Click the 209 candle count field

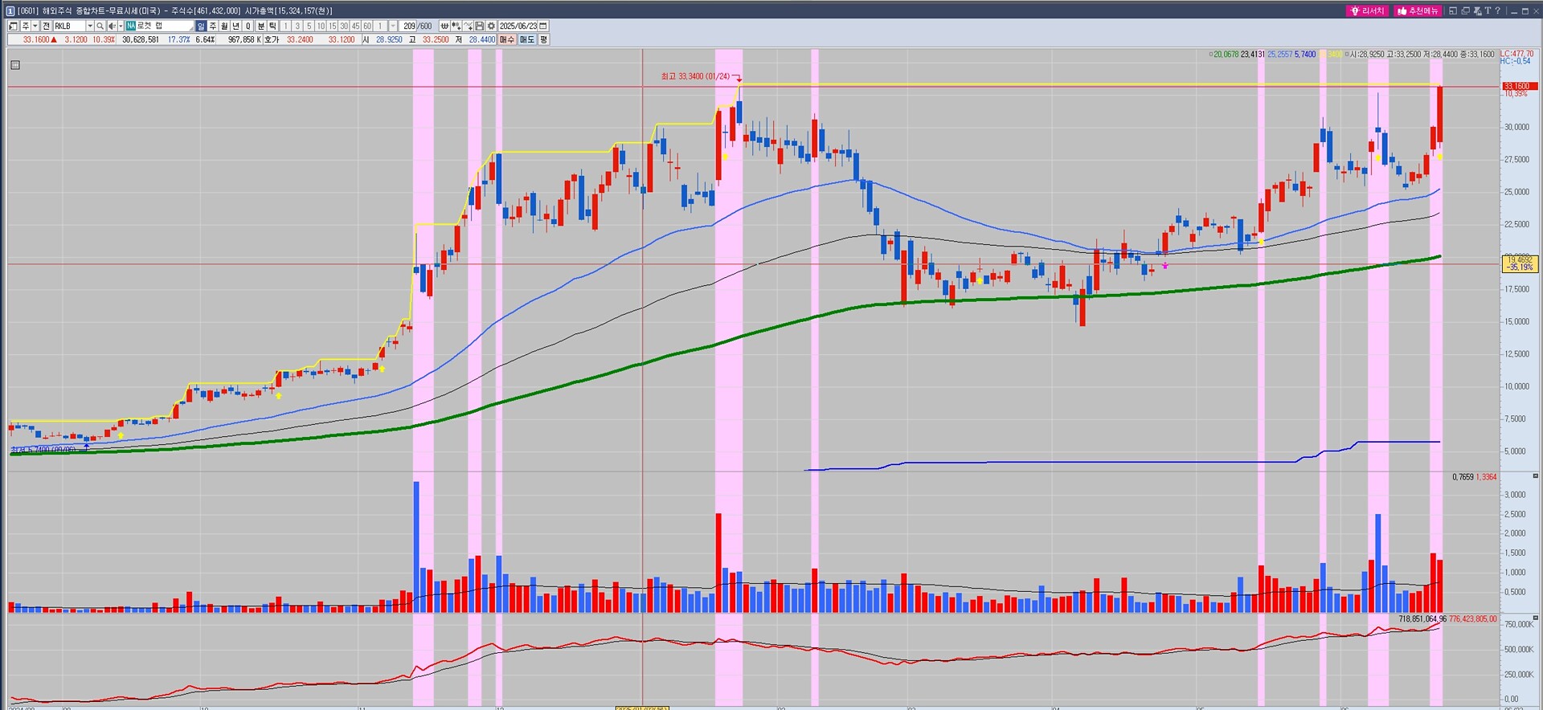point(409,26)
